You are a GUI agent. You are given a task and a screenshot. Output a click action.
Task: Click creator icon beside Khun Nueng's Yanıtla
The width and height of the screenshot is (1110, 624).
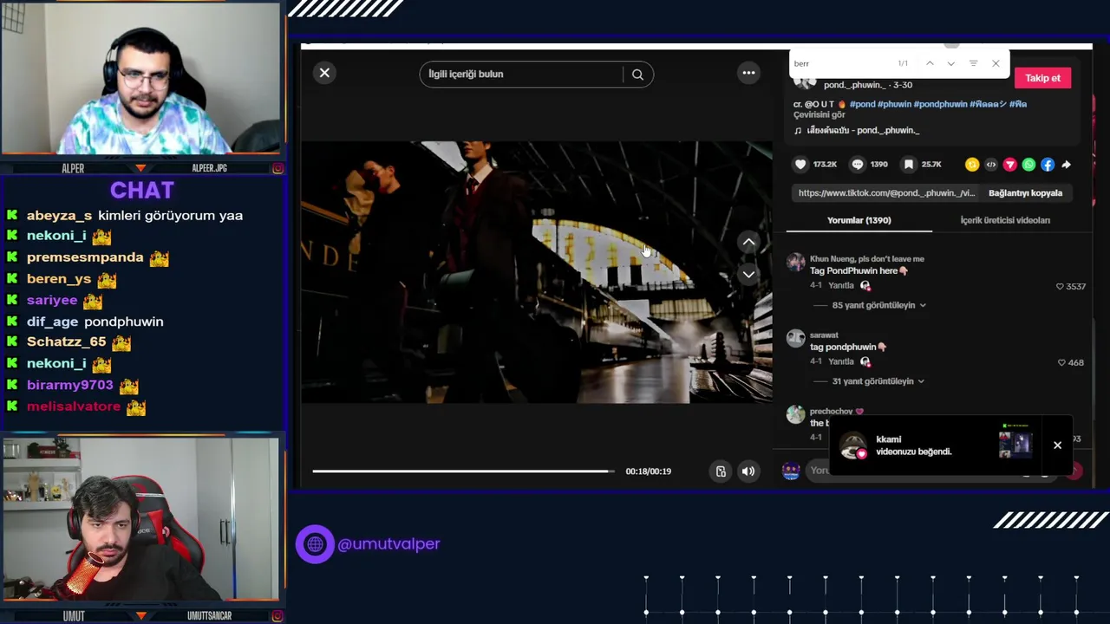865,285
